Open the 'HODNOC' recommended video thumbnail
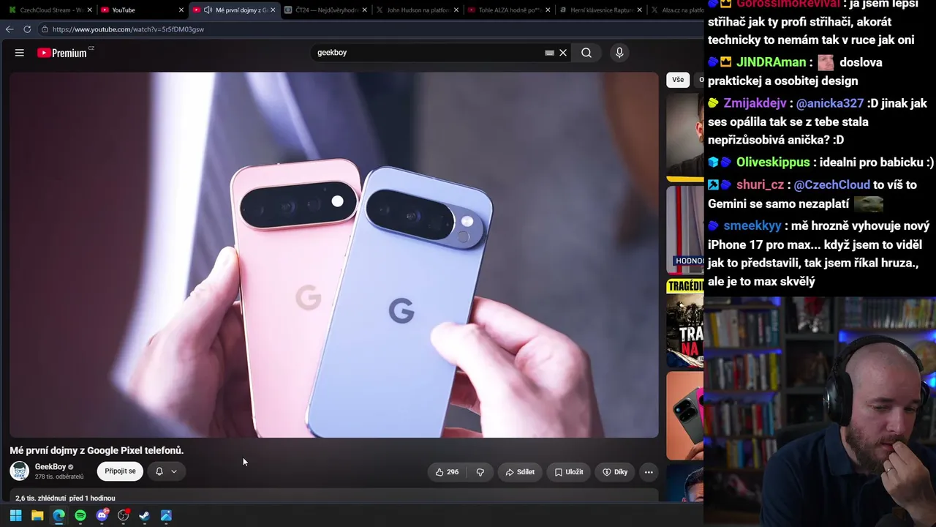This screenshot has width=936, height=527. pyautogui.click(x=684, y=230)
